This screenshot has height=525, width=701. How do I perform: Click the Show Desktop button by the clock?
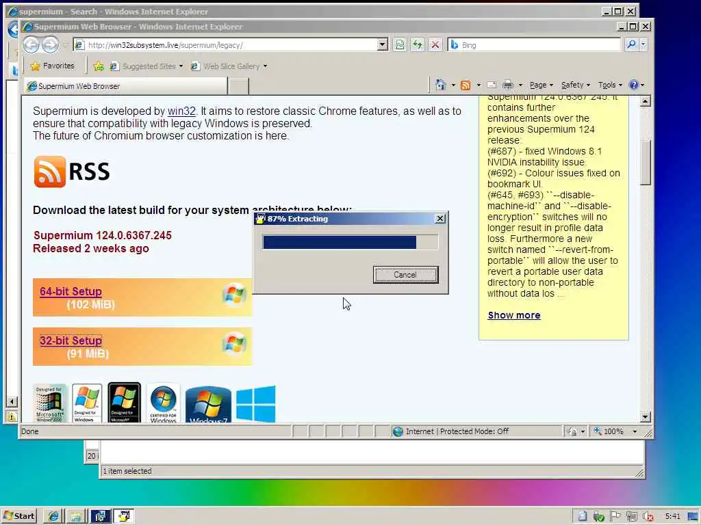point(693,517)
